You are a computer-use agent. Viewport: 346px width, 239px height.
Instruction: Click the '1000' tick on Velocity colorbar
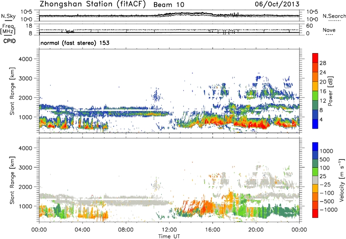tap(327, 151)
